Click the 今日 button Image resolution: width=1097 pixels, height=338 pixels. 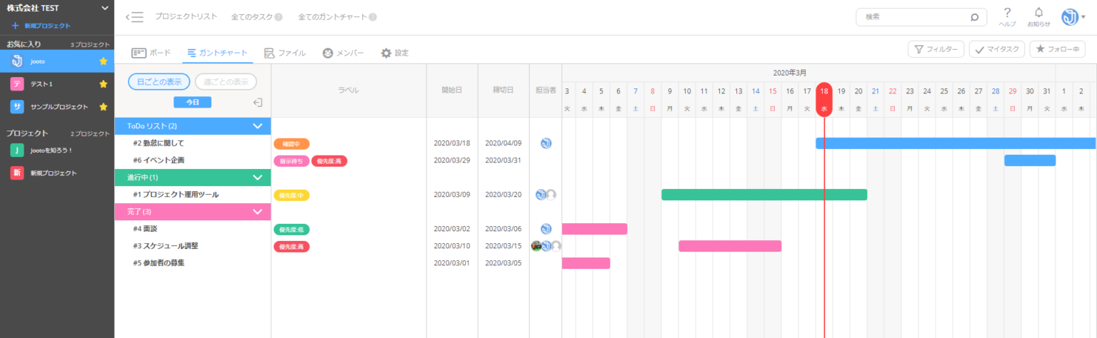tap(192, 103)
